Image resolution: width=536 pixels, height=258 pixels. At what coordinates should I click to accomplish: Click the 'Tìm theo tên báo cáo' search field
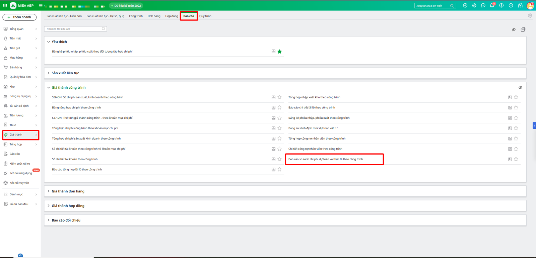pos(74,29)
